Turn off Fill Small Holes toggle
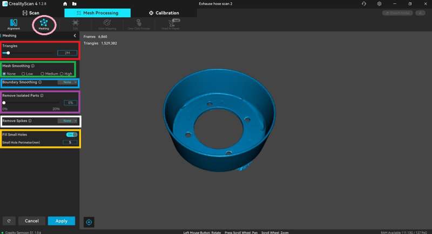 [x=71, y=134]
